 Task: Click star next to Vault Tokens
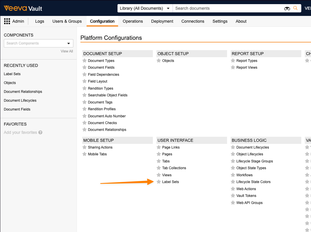coord(233,195)
